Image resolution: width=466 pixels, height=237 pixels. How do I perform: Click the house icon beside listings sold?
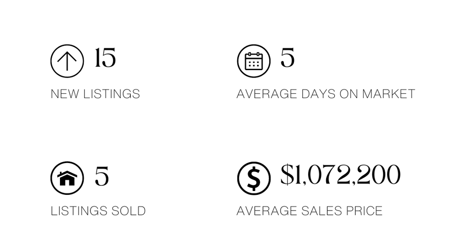pos(67,178)
